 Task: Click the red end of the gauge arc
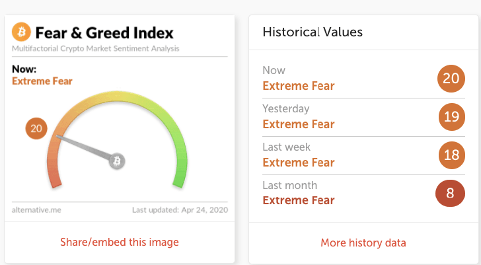click(55, 178)
